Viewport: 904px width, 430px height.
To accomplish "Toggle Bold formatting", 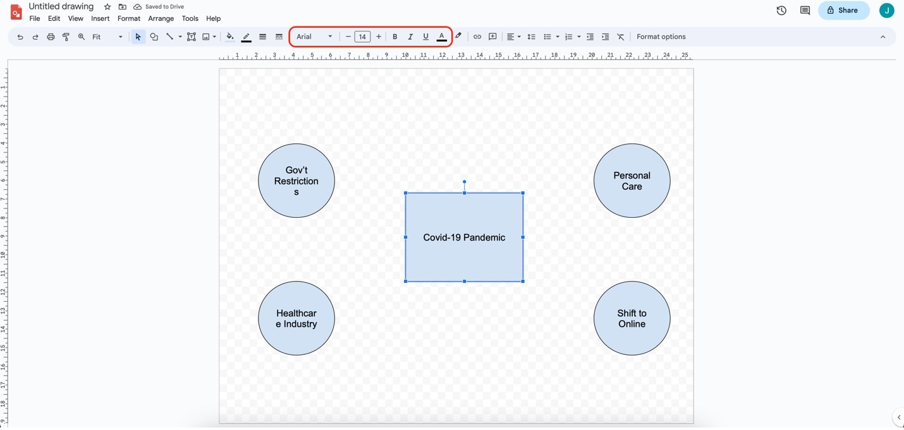I will click(x=395, y=37).
